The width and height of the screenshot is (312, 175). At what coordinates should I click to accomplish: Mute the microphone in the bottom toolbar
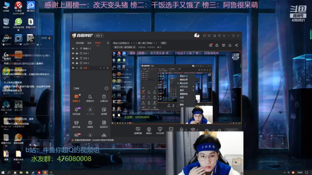(x=181, y=129)
